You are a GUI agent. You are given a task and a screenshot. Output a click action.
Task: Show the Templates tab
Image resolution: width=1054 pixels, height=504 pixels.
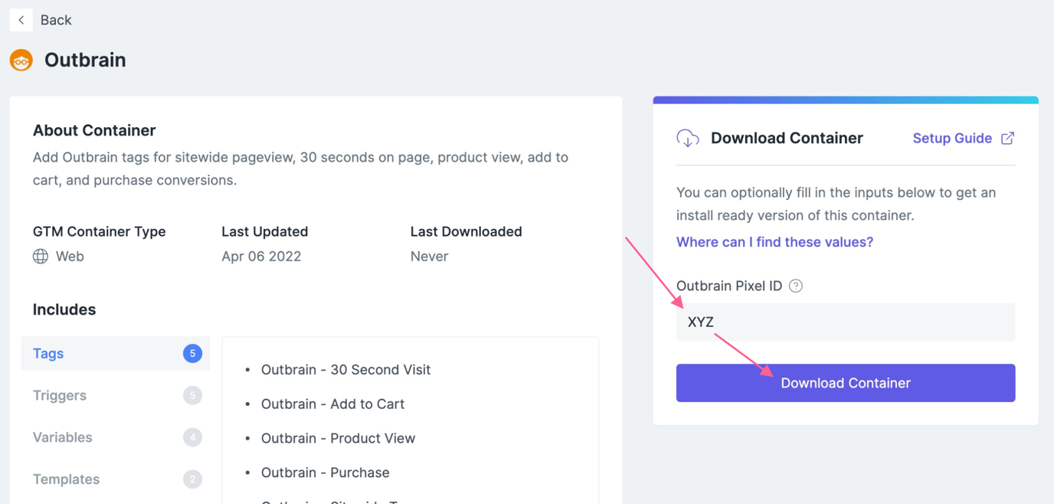(116, 479)
